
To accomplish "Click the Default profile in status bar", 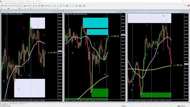I will pyautogui.click(x=124, y=106).
